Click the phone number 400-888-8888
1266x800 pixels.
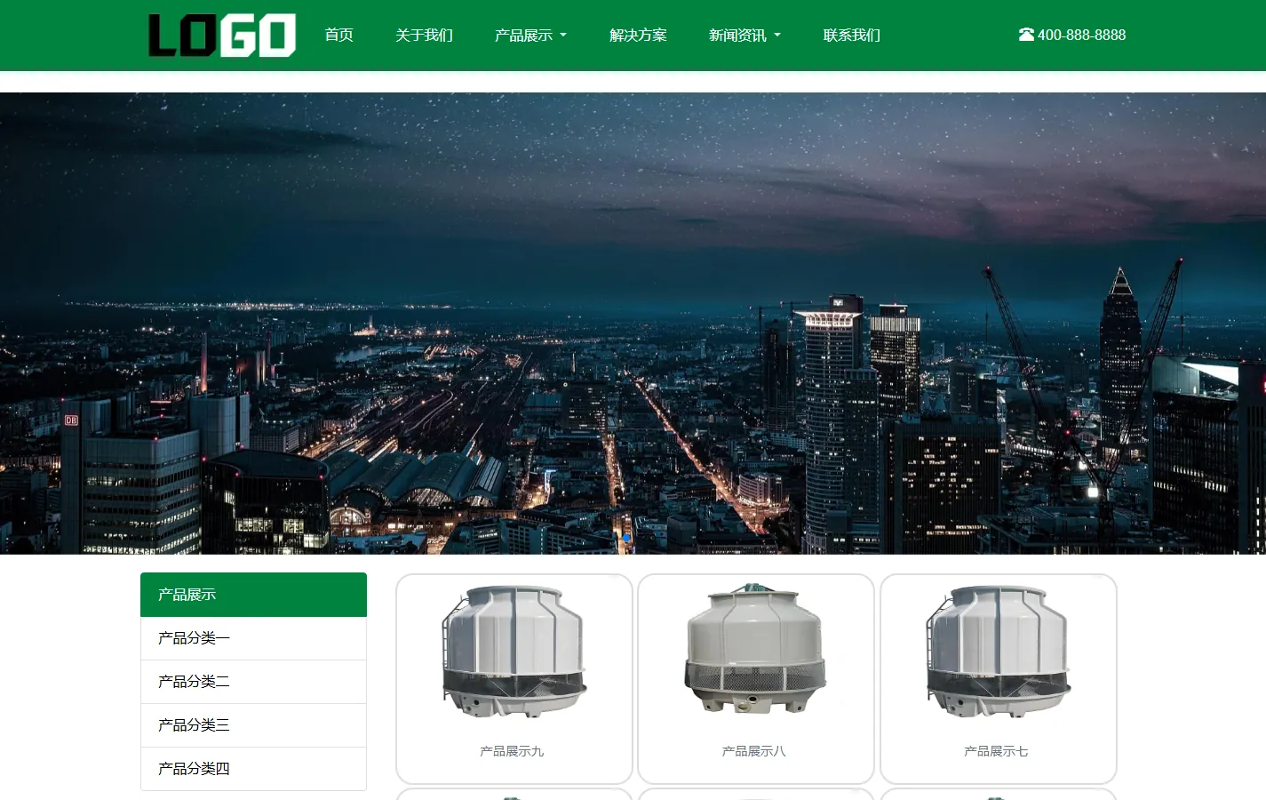[1081, 35]
